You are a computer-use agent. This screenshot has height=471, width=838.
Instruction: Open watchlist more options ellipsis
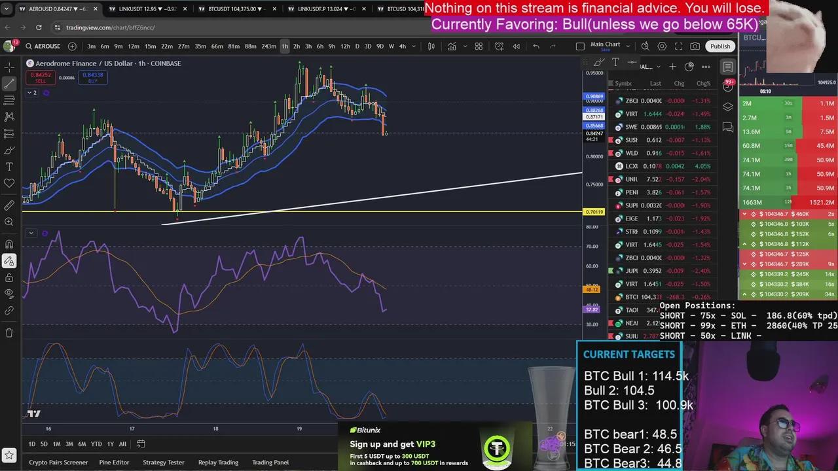click(706, 66)
